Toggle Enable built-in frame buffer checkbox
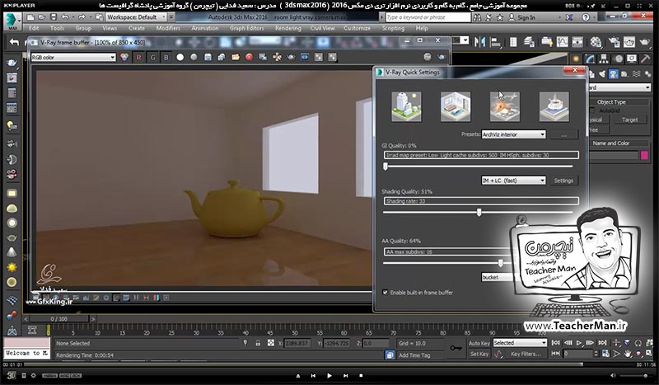 pos(385,293)
